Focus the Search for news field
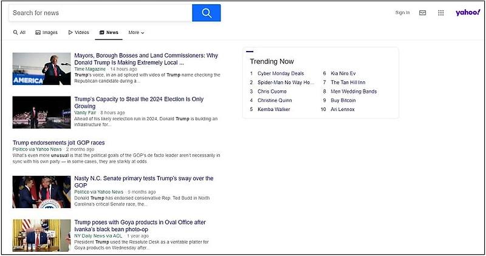Image resolution: width=486 pixels, height=256 pixels. click(x=100, y=13)
